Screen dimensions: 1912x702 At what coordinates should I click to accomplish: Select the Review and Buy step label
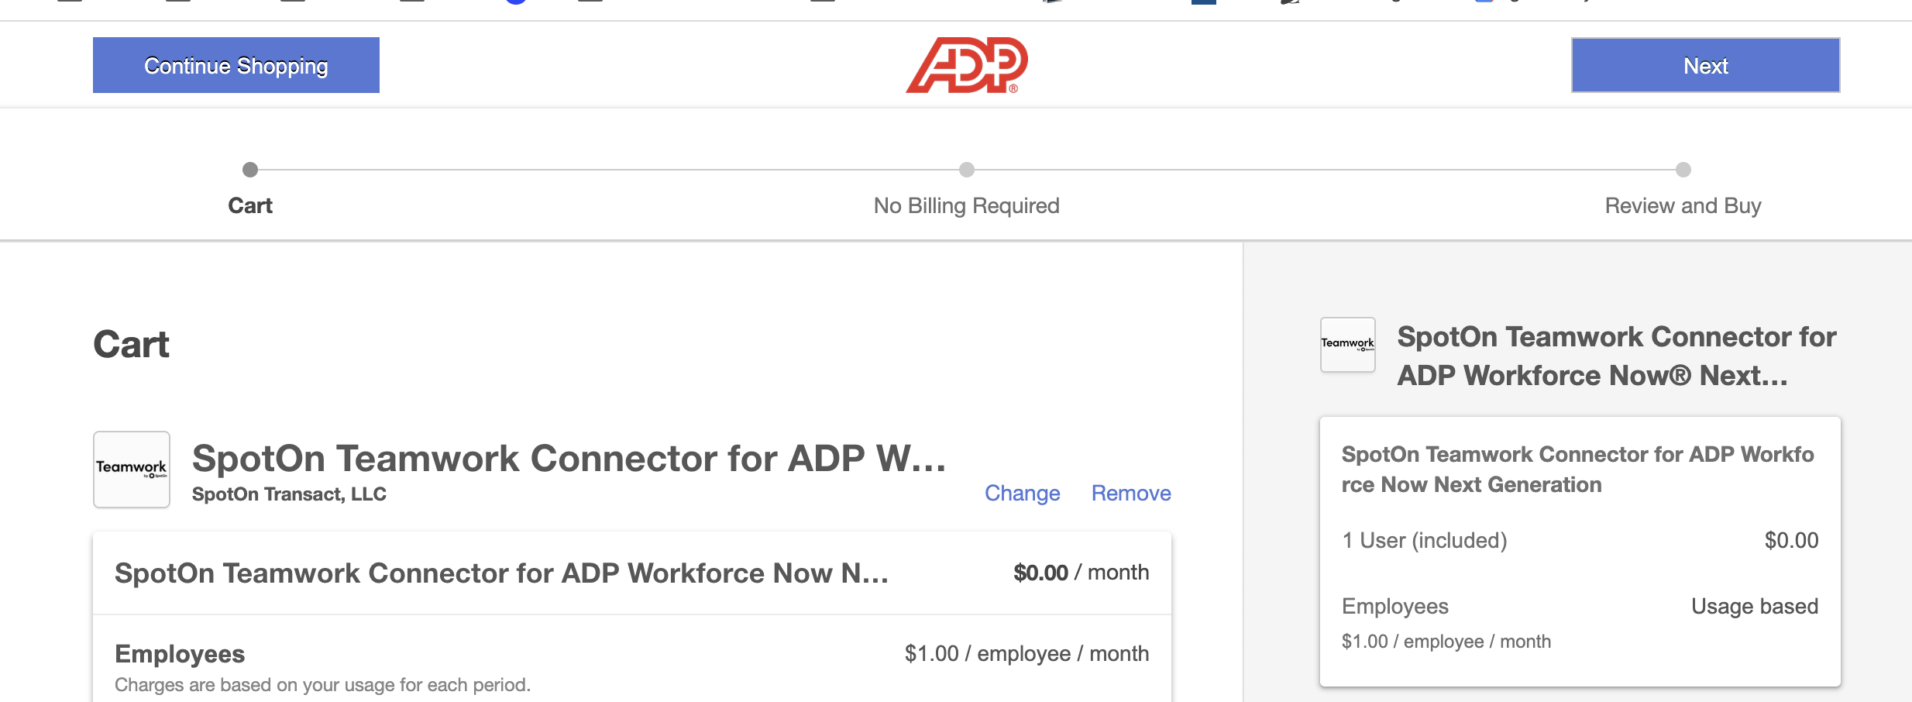click(1683, 206)
